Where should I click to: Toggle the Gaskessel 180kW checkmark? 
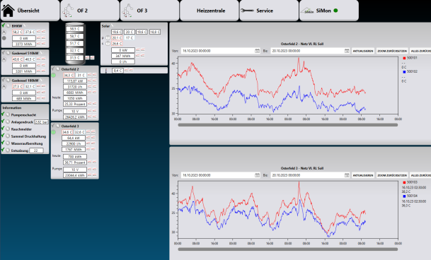tap(4, 80)
